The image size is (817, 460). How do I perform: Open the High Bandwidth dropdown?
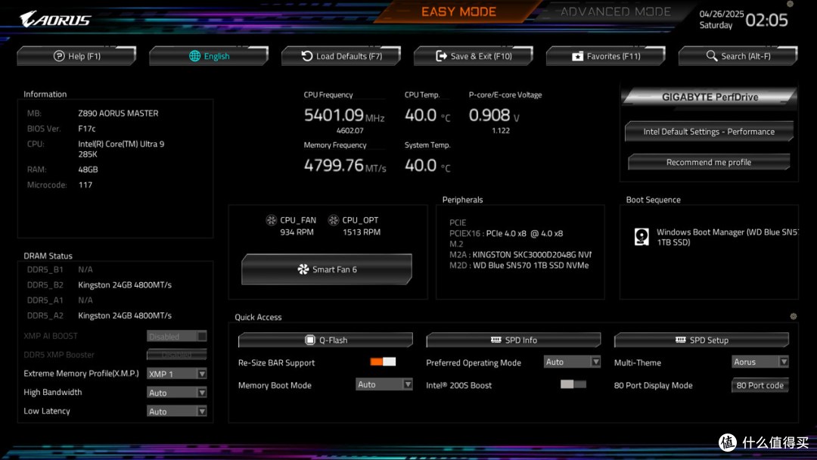pos(176,392)
